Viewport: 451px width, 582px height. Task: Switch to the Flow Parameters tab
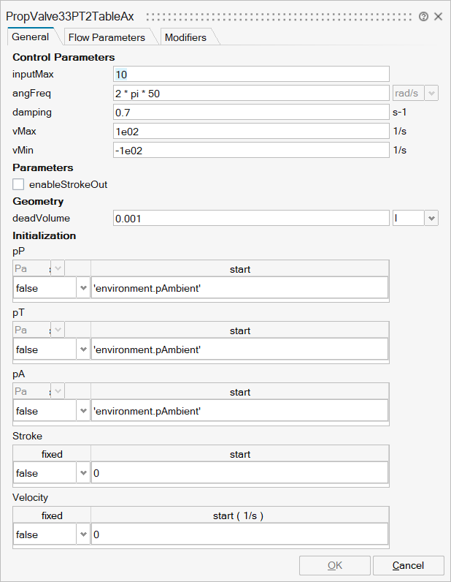click(107, 37)
